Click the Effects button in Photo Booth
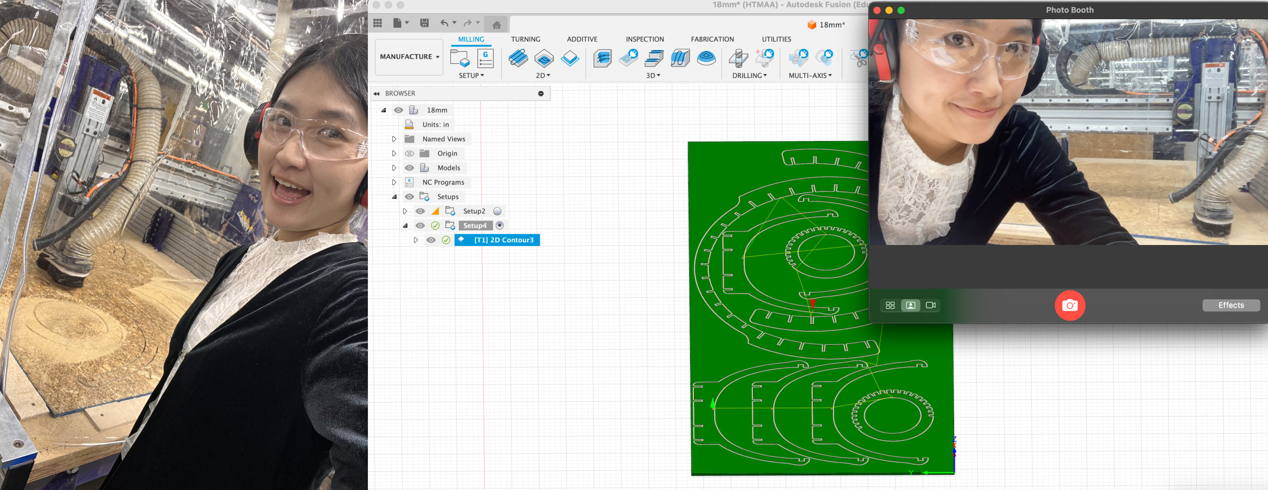The image size is (1268, 490). pyautogui.click(x=1231, y=305)
